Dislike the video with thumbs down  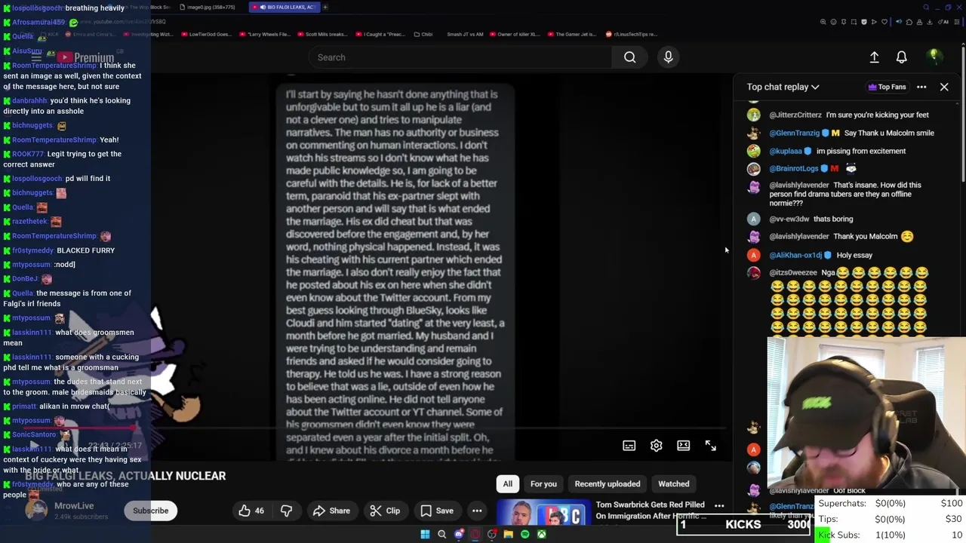click(x=286, y=511)
